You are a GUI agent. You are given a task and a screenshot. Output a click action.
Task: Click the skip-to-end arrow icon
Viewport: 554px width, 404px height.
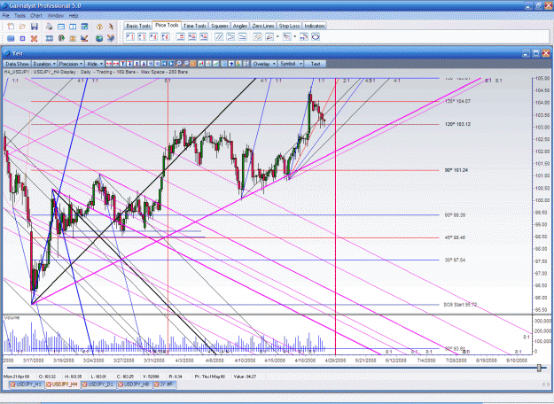(x=171, y=64)
